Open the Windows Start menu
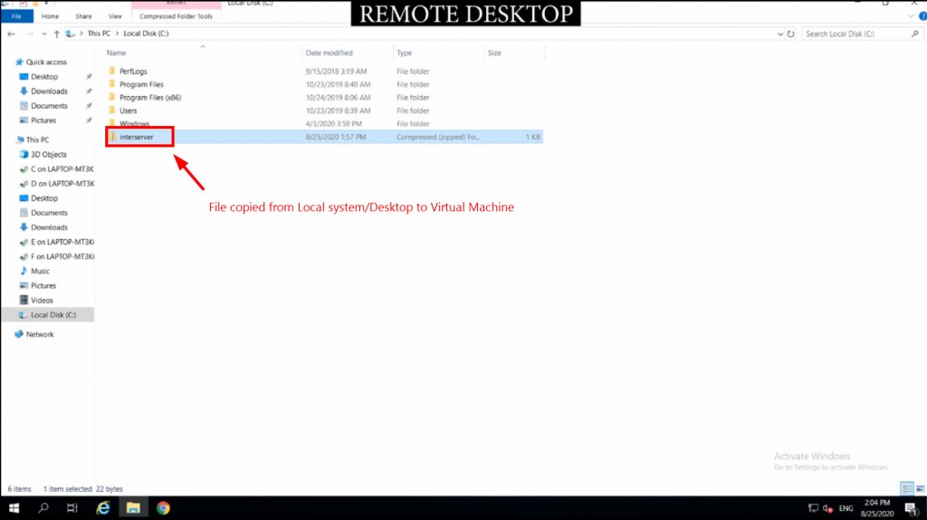The image size is (927, 520). point(14,508)
